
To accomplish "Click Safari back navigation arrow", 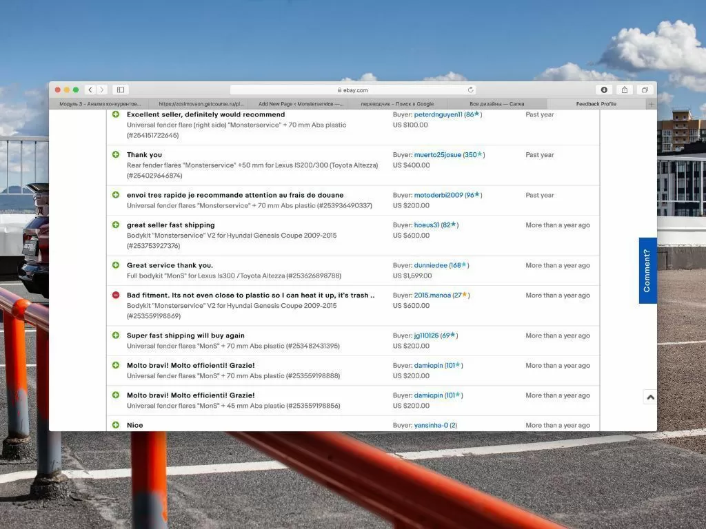I will (x=90, y=90).
